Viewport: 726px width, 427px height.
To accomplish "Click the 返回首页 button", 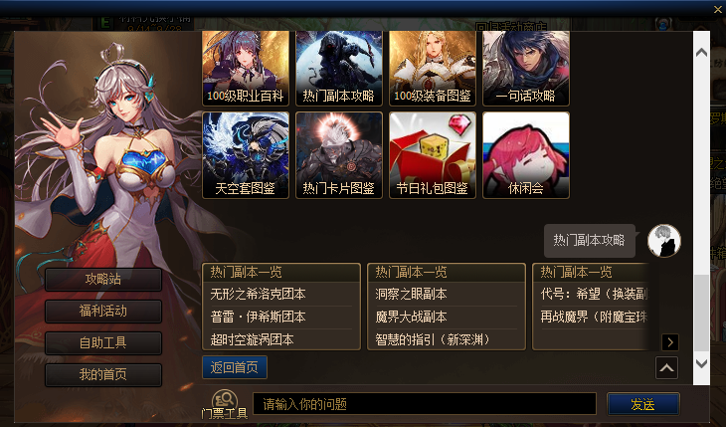I will coord(235,367).
